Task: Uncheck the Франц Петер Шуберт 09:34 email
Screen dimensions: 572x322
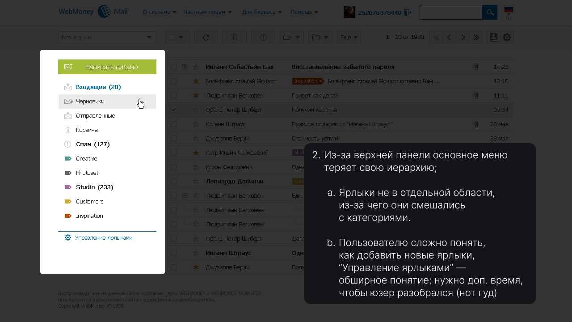Action: (174, 110)
